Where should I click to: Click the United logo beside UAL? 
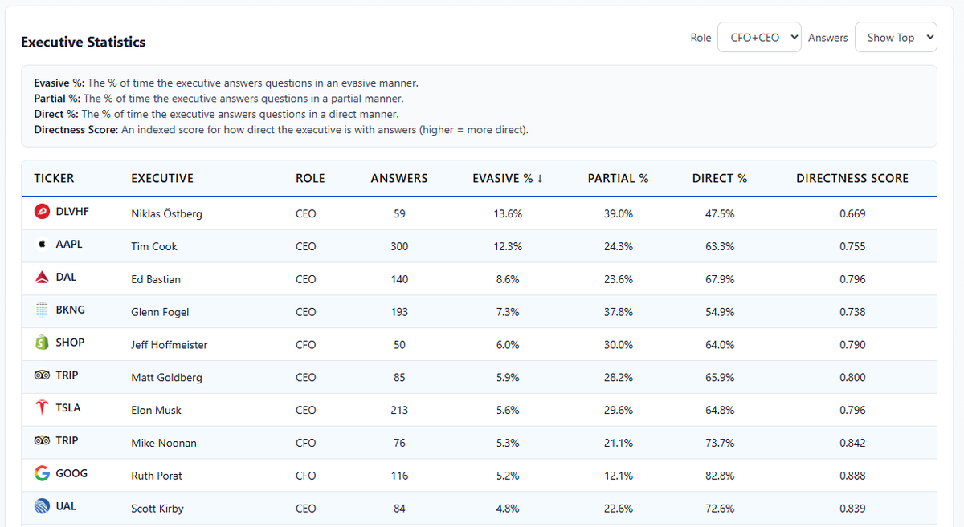coord(42,507)
